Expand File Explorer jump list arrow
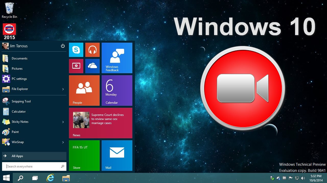The height and width of the screenshot is (183, 327). (x=63, y=89)
